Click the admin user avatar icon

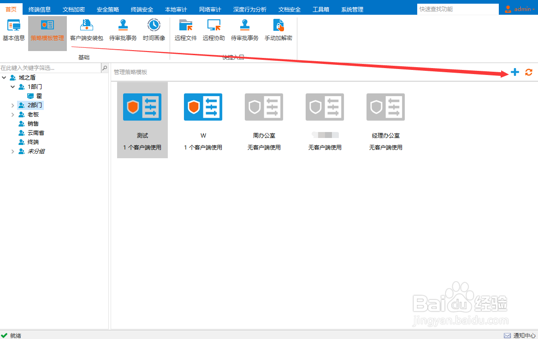click(508, 9)
